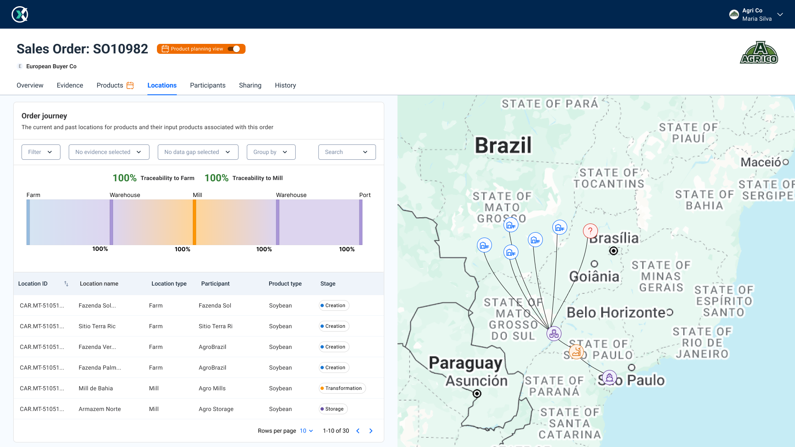Click Agro Mills participant cell
The height and width of the screenshot is (447, 795).
tap(212, 388)
